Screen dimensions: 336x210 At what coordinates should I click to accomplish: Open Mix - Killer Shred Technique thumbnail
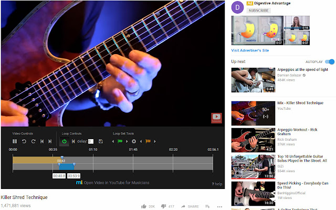253,113
